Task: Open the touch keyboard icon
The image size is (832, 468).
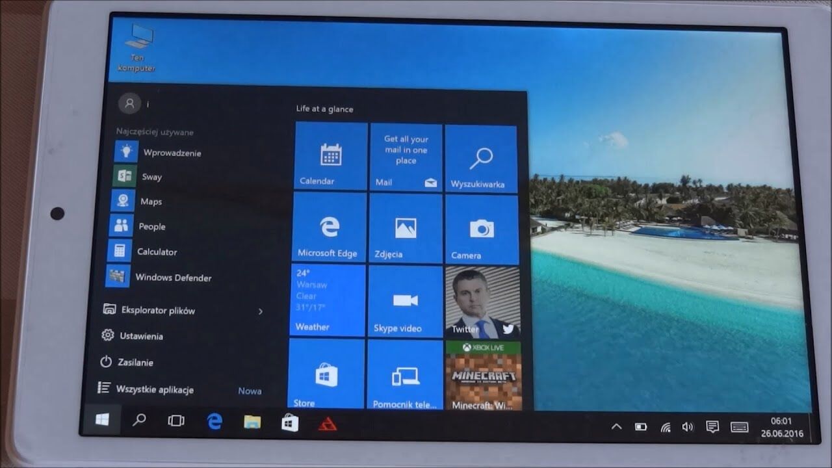Action: (739, 428)
